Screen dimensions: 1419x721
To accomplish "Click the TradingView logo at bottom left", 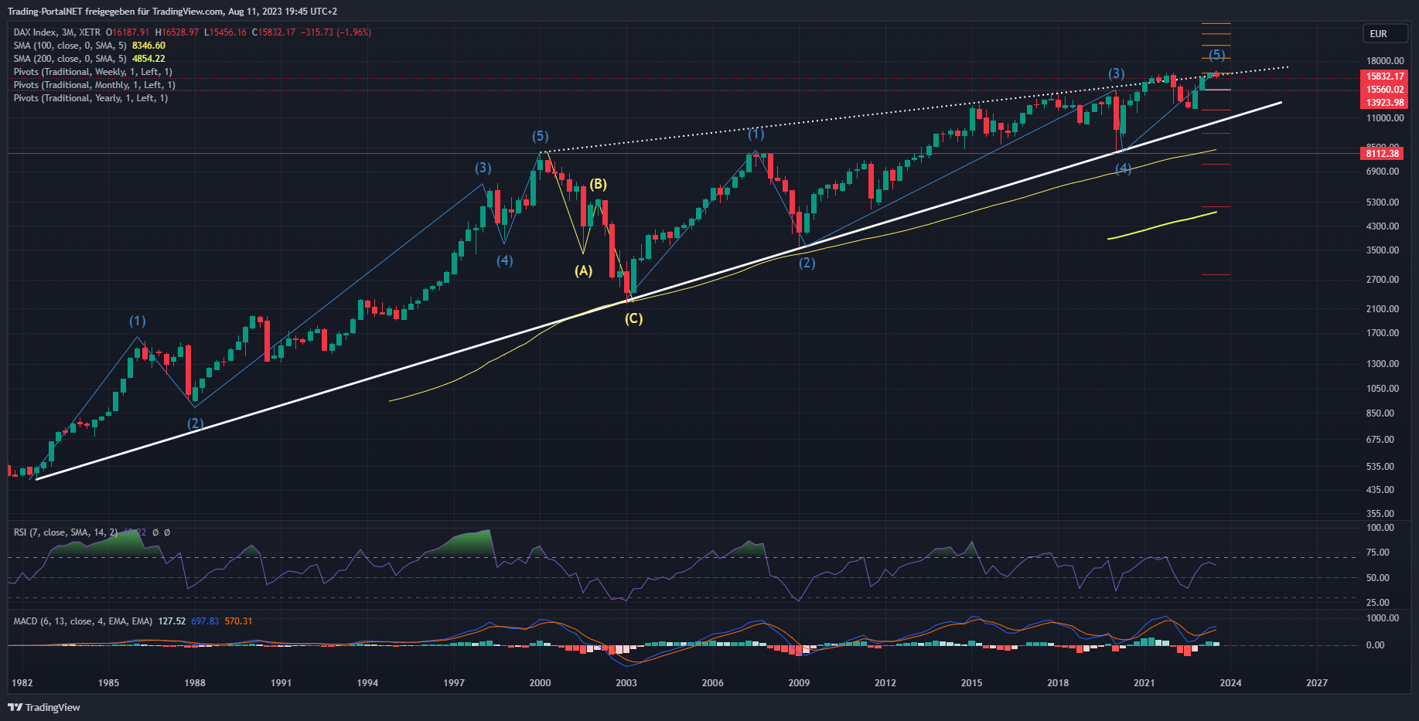I will tap(44, 707).
